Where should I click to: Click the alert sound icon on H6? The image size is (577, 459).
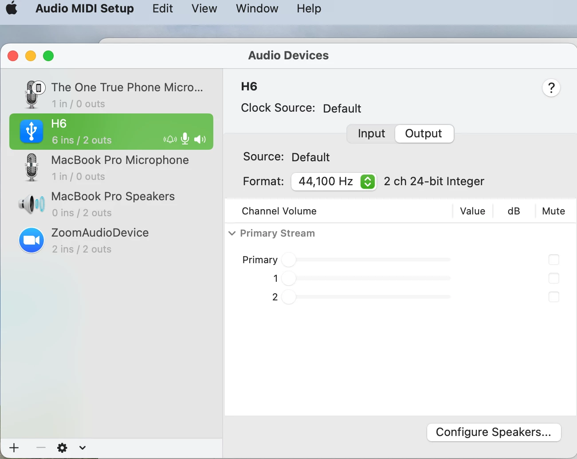pos(170,140)
